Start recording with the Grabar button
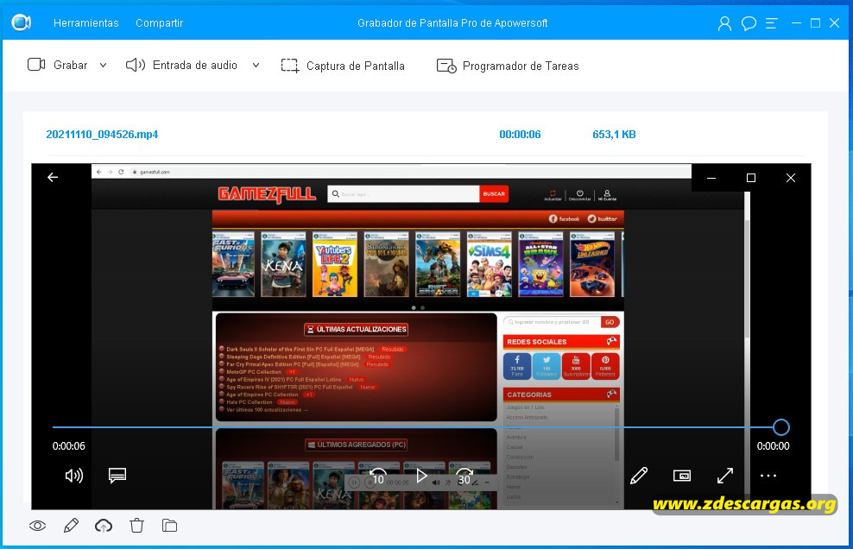The height and width of the screenshot is (549, 853). (x=58, y=66)
